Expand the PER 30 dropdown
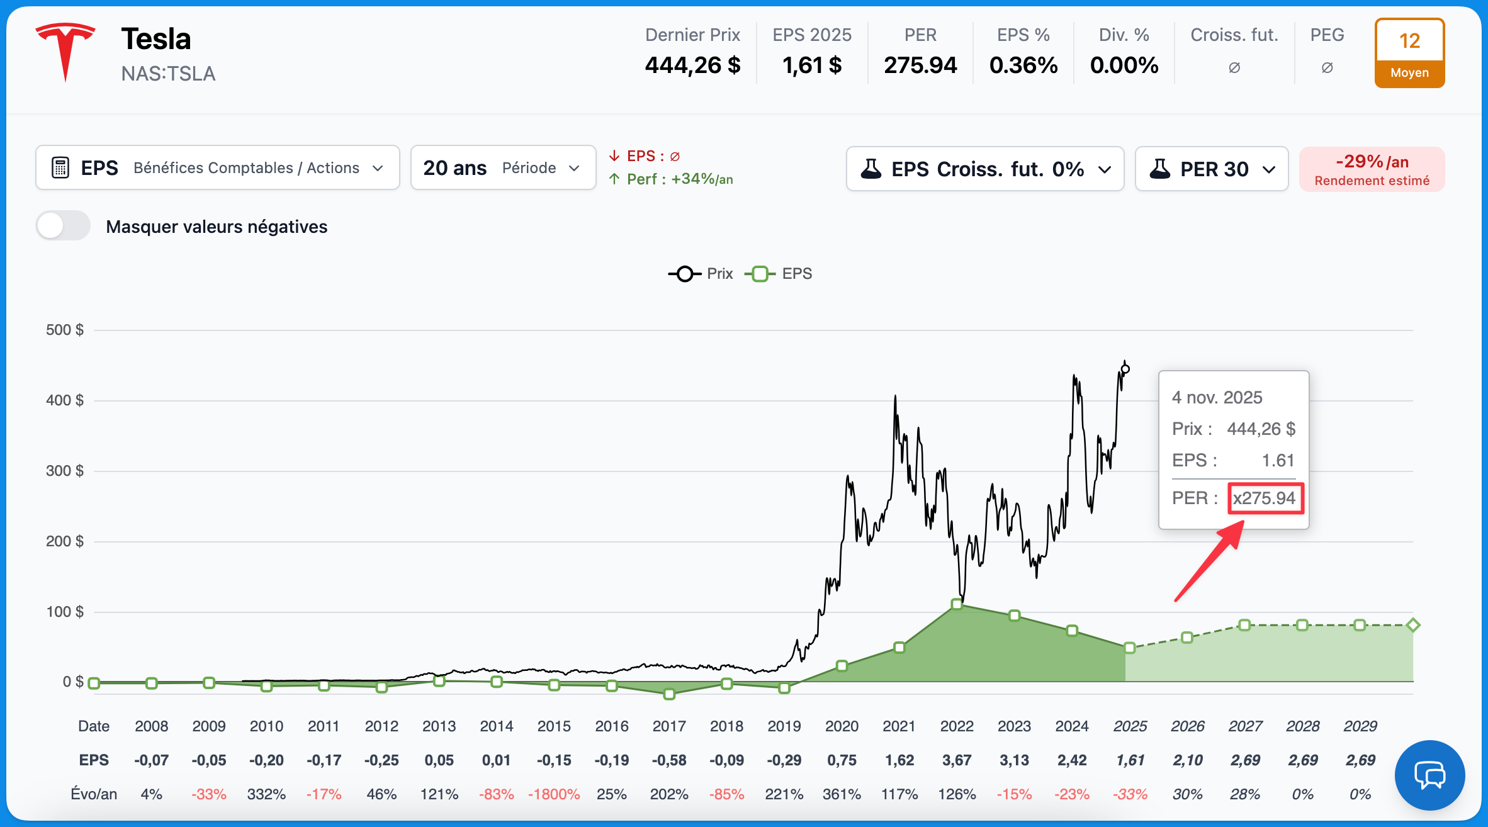Viewport: 1488px width, 827px height. (1211, 169)
